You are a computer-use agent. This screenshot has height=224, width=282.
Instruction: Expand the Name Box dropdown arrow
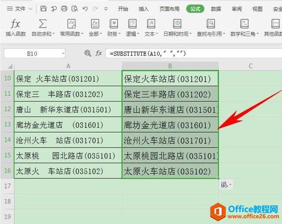63,53
